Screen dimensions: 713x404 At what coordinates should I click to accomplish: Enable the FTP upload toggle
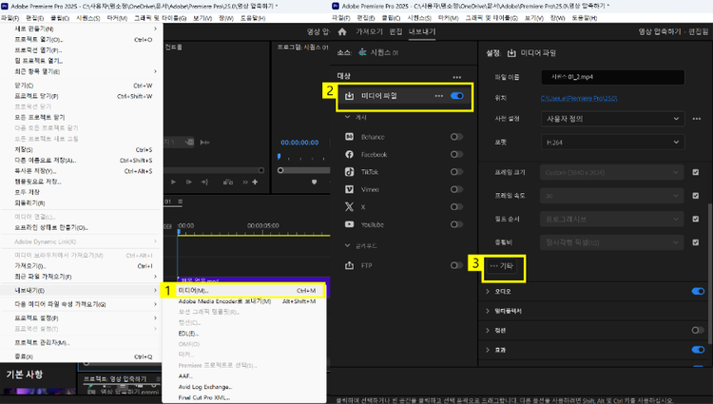click(x=457, y=265)
